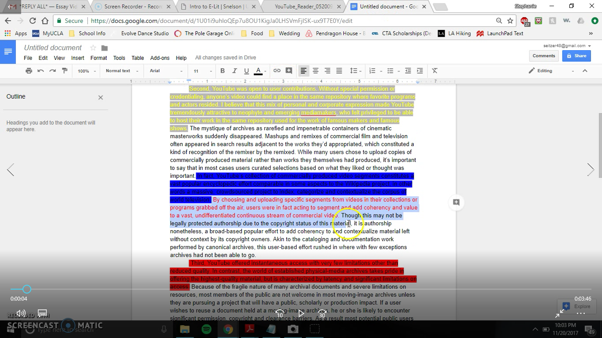Play the screen recording video
The width and height of the screenshot is (602, 338).
click(x=301, y=313)
